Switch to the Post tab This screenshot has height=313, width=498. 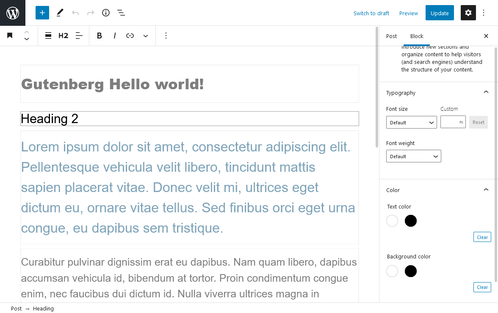pos(391,36)
